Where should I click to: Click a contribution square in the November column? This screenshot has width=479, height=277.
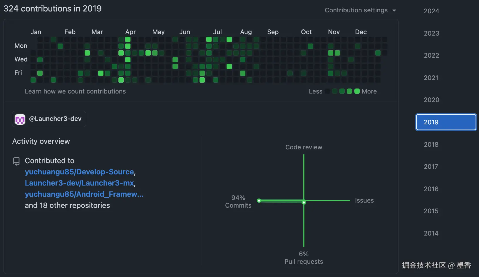[330, 53]
